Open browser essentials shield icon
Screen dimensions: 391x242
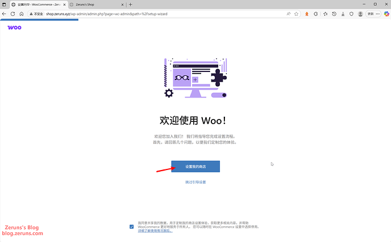tap(351, 14)
